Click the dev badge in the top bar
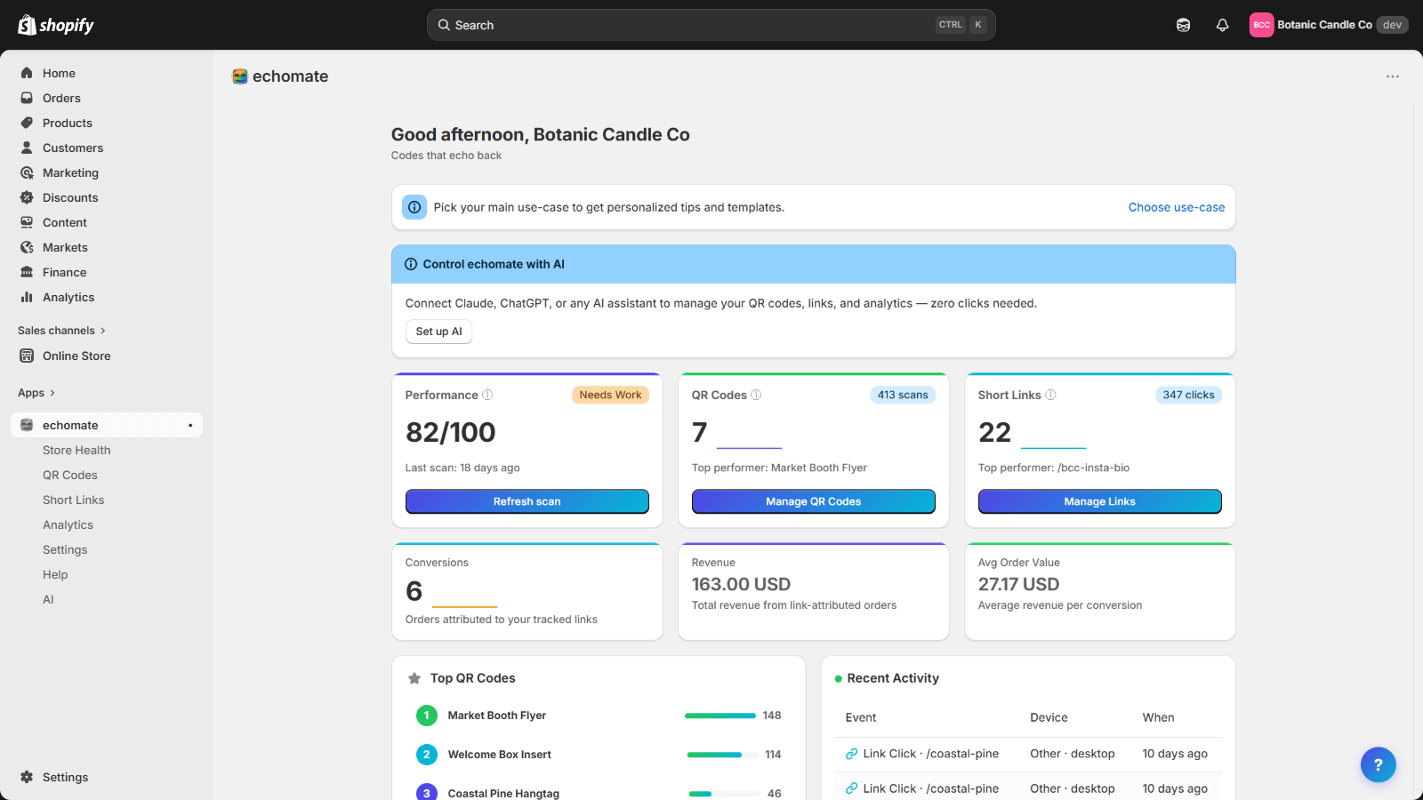Image resolution: width=1423 pixels, height=800 pixels. pos(1392,25)
